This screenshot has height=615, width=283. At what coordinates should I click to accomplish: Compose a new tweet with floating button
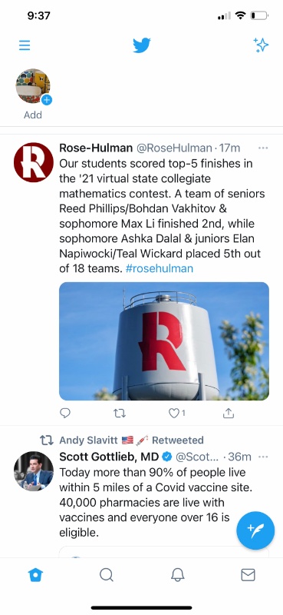[255, 530]
